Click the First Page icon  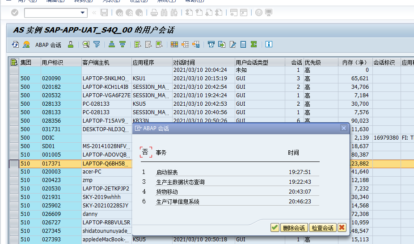[189, 12]
